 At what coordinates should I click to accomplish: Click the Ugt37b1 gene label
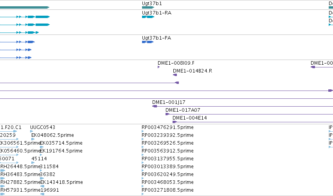pos(152,4)
